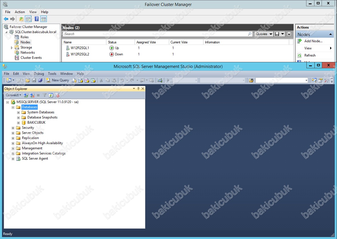Click the Find in Files binoculars icon
Screen dimensions: 337x239
pos(251,81)
